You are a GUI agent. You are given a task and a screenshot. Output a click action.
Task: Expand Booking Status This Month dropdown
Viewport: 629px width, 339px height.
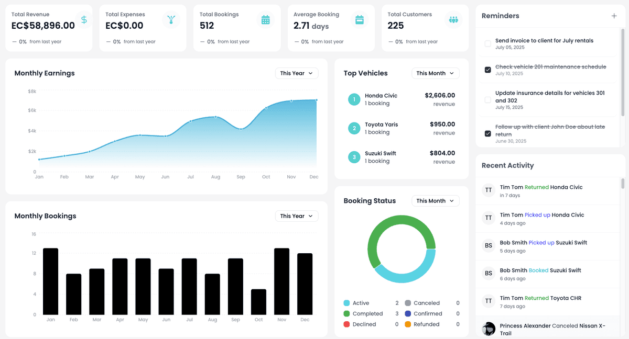pyautogui.click(x=435, y=201)
